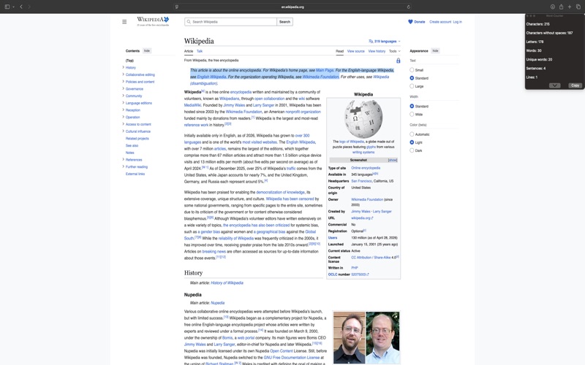Focus the Search Wikipedia input field
This screenshot has height=365, width=585.
[x=230, y=22]
